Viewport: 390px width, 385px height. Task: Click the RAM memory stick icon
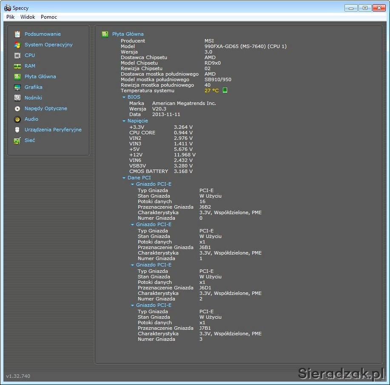17,66
